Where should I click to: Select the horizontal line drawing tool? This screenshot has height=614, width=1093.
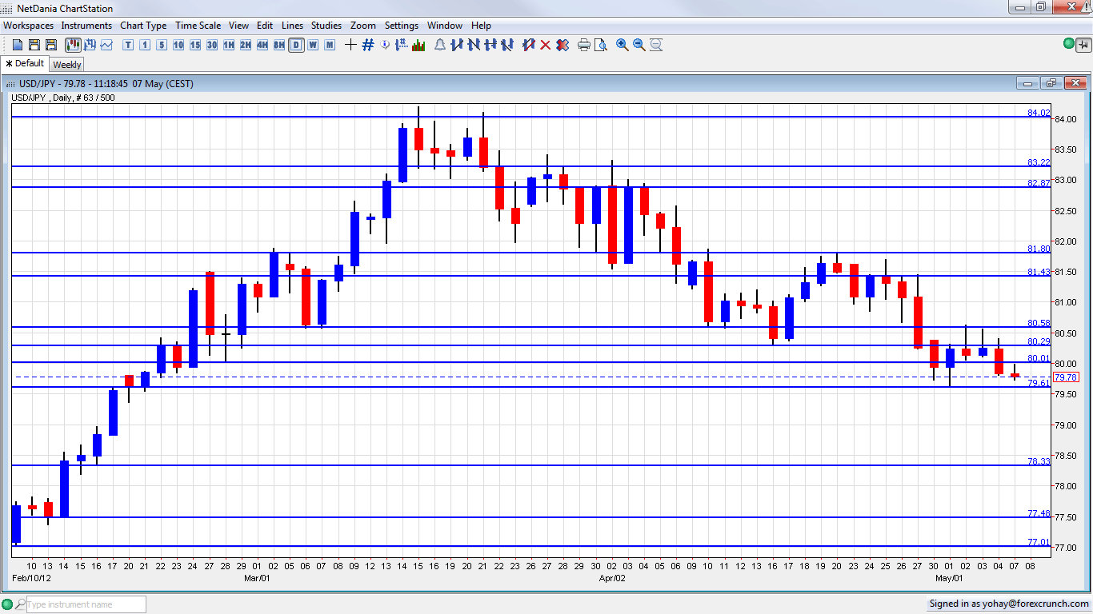[490, 45]
